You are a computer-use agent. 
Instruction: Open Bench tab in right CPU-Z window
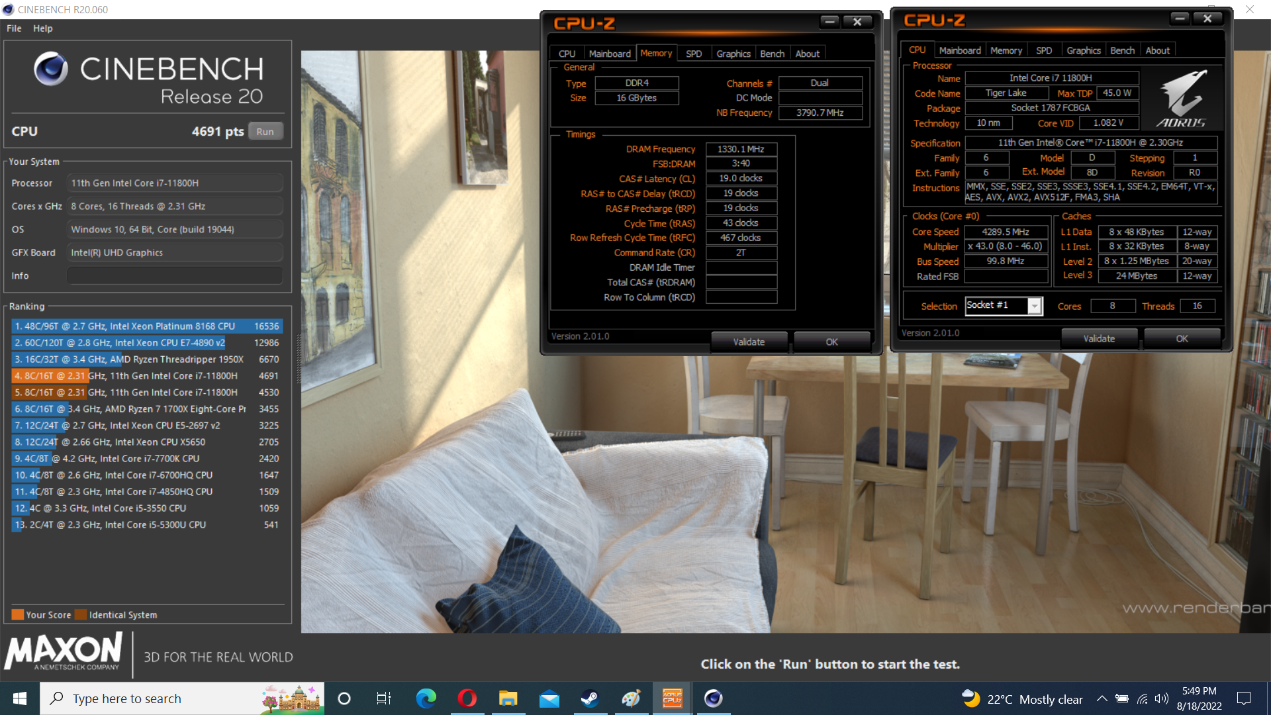coord(1122,50)
